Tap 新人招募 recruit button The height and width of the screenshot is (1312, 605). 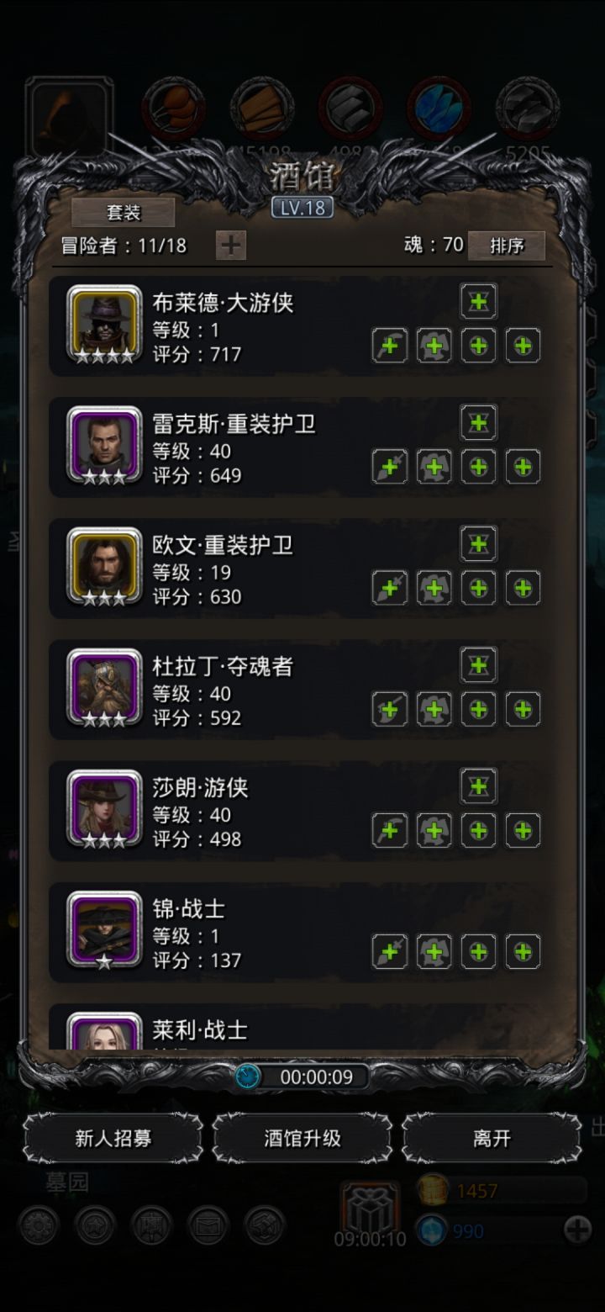point(113,1138)
